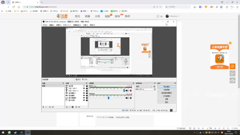Adjust transition duration spinner arrows
Image resolution: width=240 pixels, height=135 pixels.
click(x=154, y=89)
